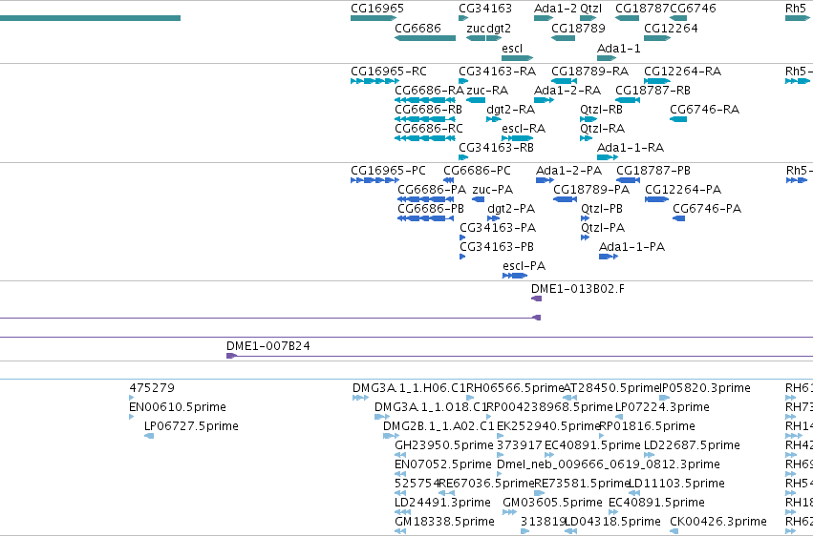The height and width of the screenshot is (536, 813).
Task: Pick the Qtzl gene feature
Action: coord(588,18)
